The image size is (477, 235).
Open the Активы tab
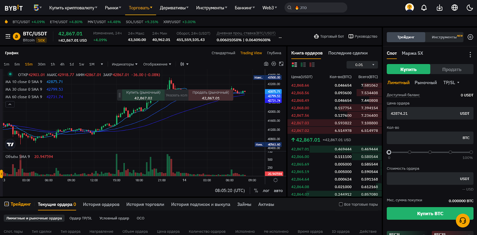point(266,204)
